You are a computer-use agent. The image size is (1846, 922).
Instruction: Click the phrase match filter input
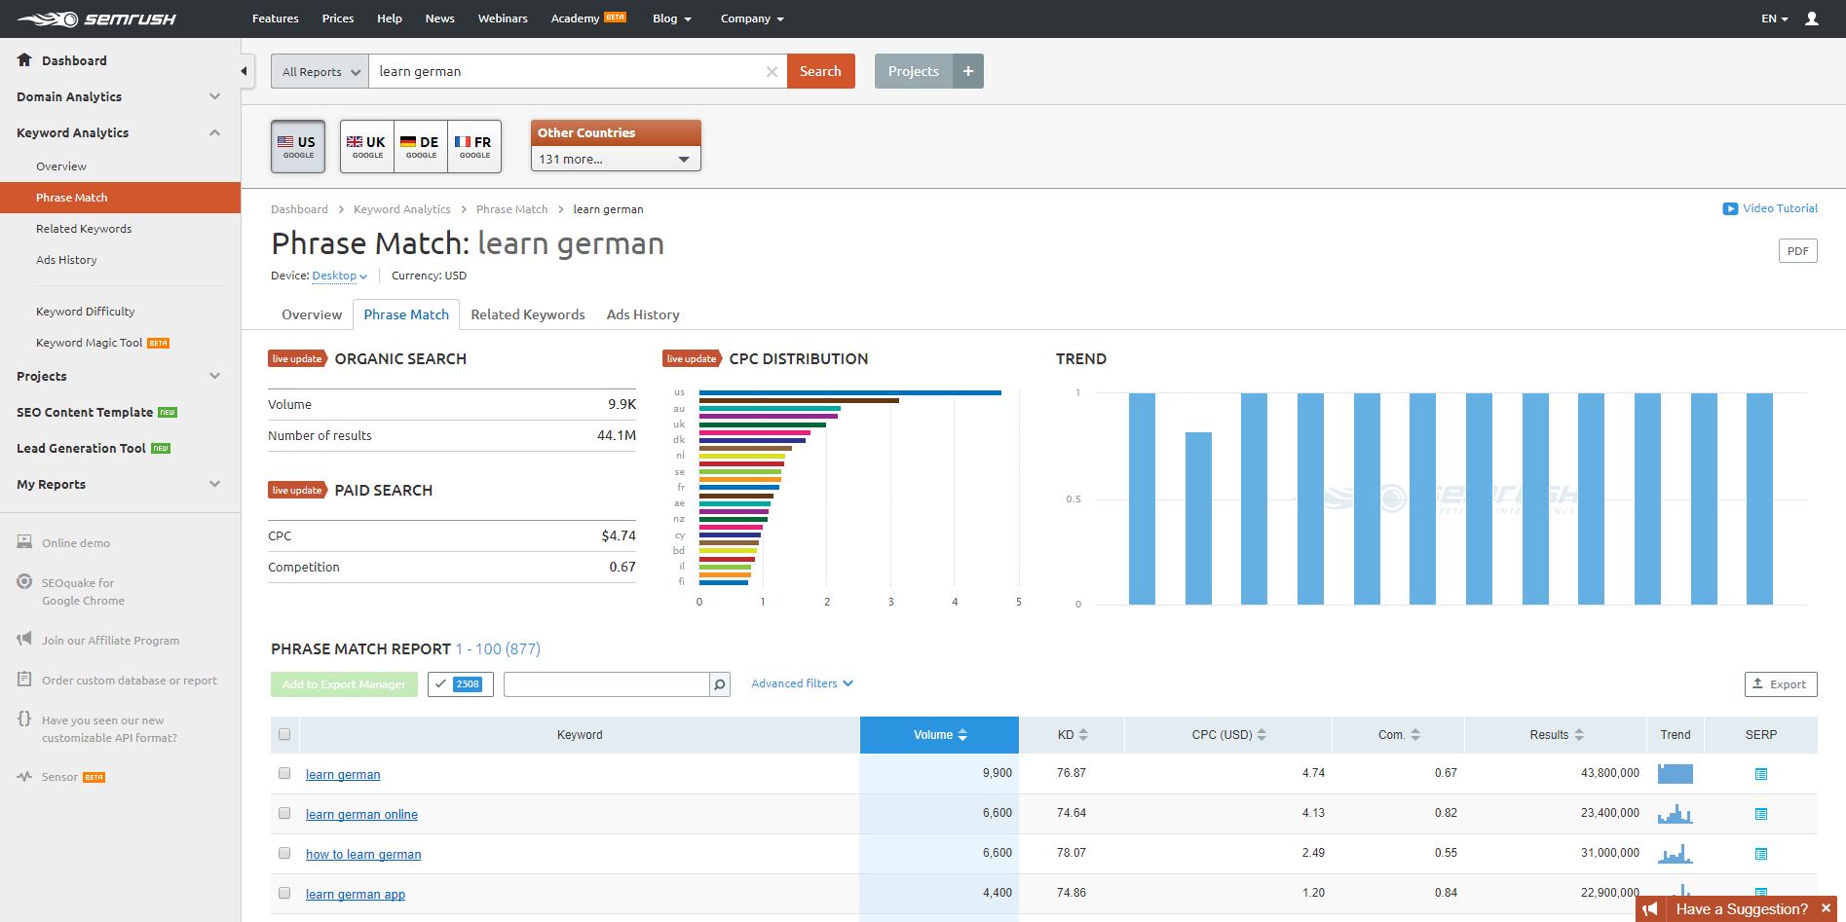click(606, 684)
